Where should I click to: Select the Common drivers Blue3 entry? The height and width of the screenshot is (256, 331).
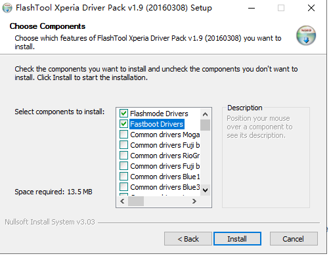tap(165, 187)
